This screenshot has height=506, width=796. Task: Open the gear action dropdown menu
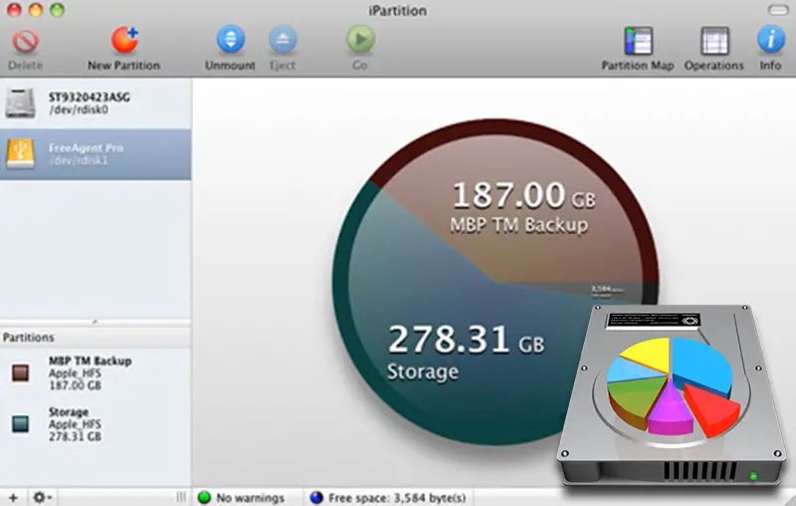[42, 497]
